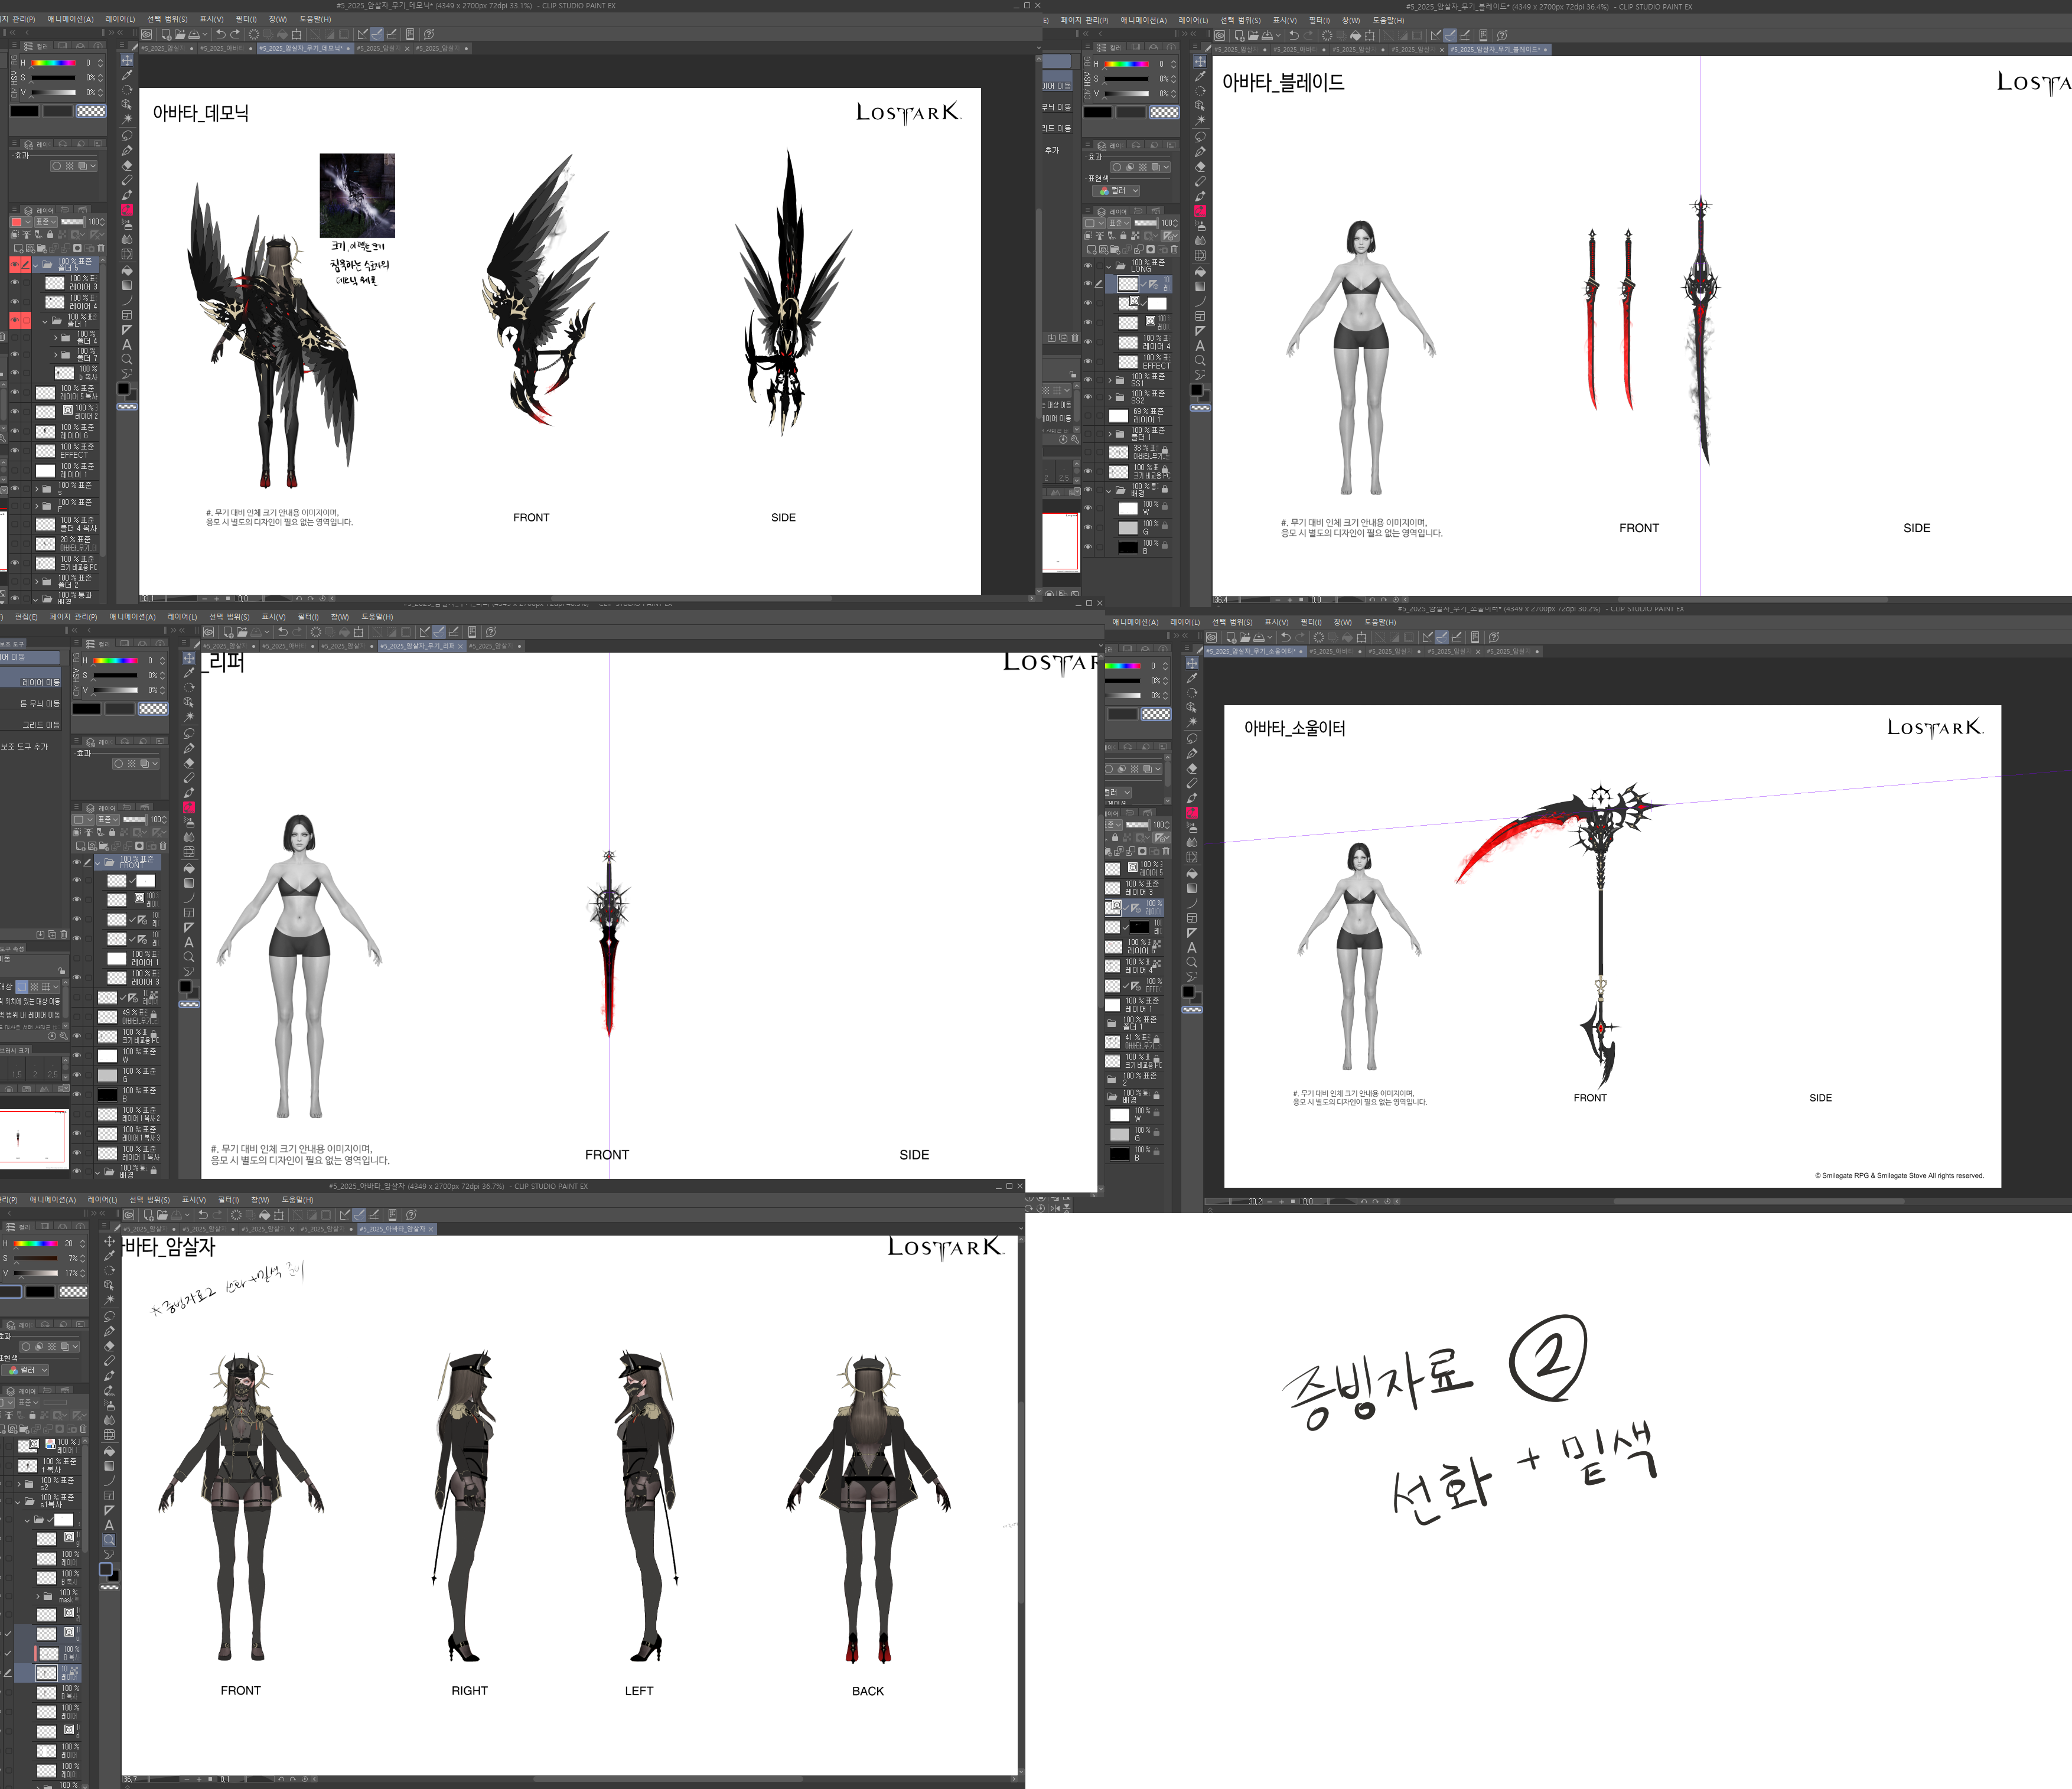Click delete layer trash in Blade layer panel

coord(1174,250)
